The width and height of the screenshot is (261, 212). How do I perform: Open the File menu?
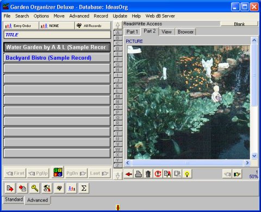7,16
